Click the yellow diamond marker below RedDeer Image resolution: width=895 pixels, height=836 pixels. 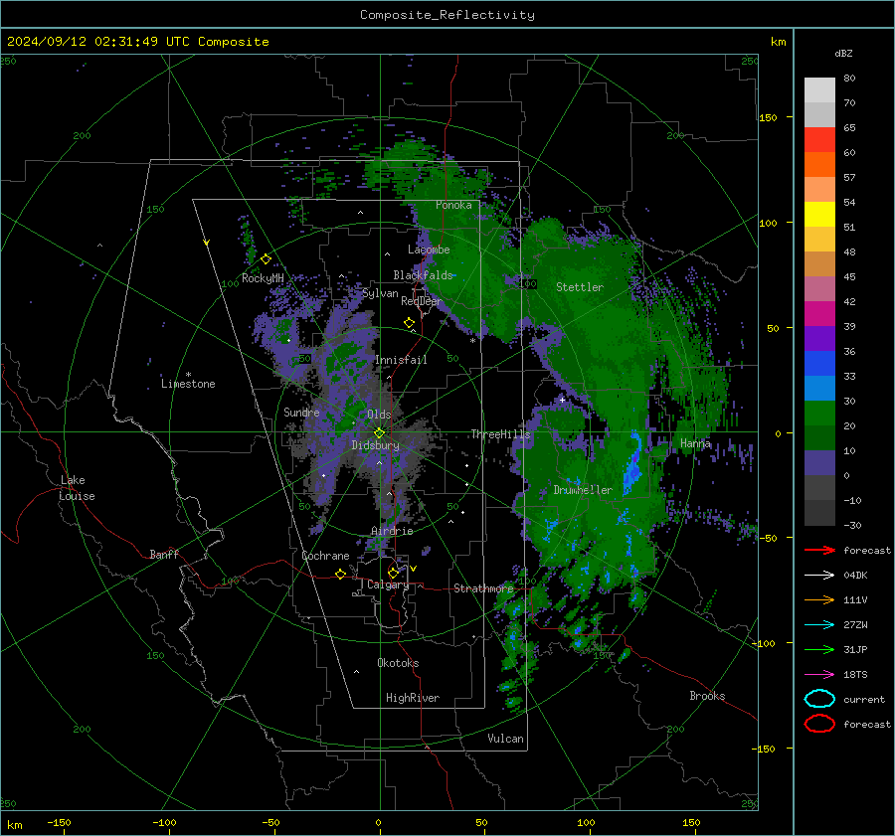point(409,323)
